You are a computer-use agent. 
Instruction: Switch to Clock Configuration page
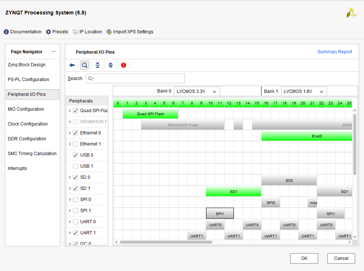click(28, 124)
